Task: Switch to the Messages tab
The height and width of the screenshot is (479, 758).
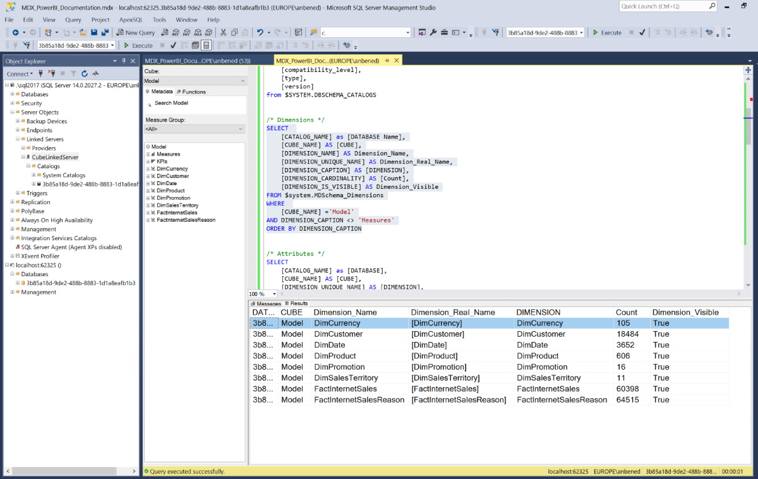Action: coord(266,304)
